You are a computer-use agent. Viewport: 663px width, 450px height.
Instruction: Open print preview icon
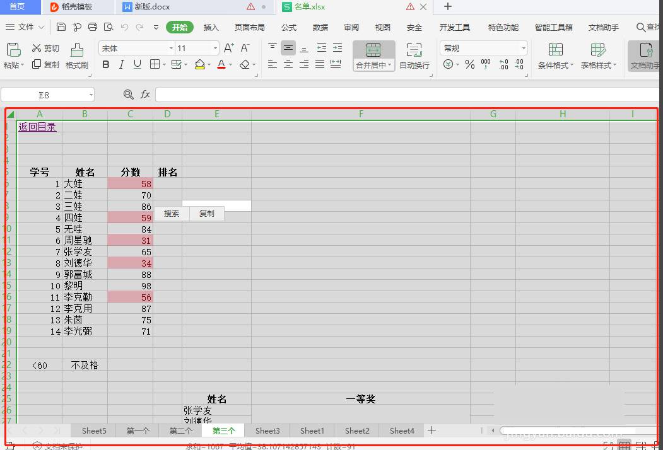(x=109, y=27)
